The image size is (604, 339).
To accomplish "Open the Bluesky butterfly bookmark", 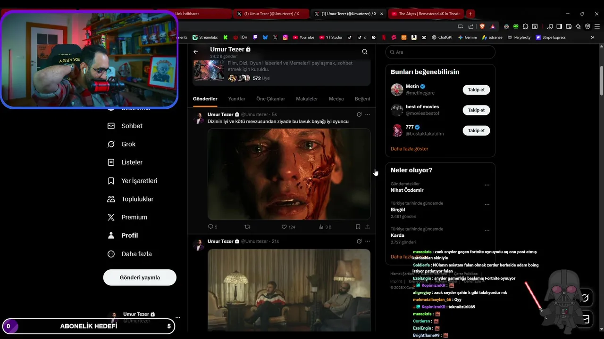I will (265, 37).
